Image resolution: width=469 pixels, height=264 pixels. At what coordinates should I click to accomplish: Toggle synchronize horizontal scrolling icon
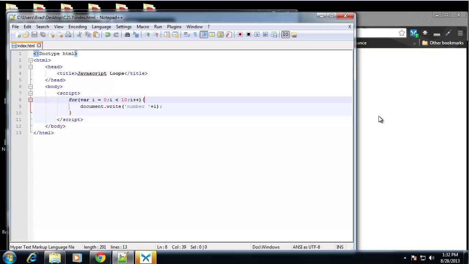(x=175, y=34)
